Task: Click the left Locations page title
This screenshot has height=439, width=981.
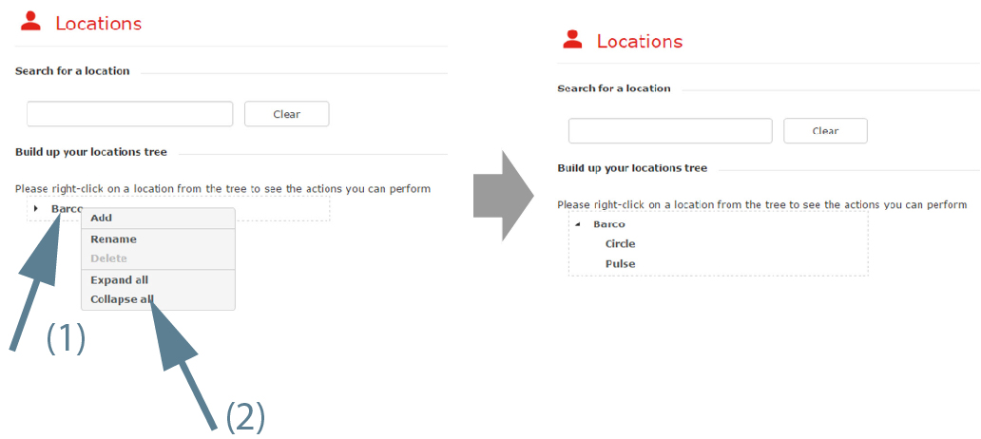Action: pos(99,23)
